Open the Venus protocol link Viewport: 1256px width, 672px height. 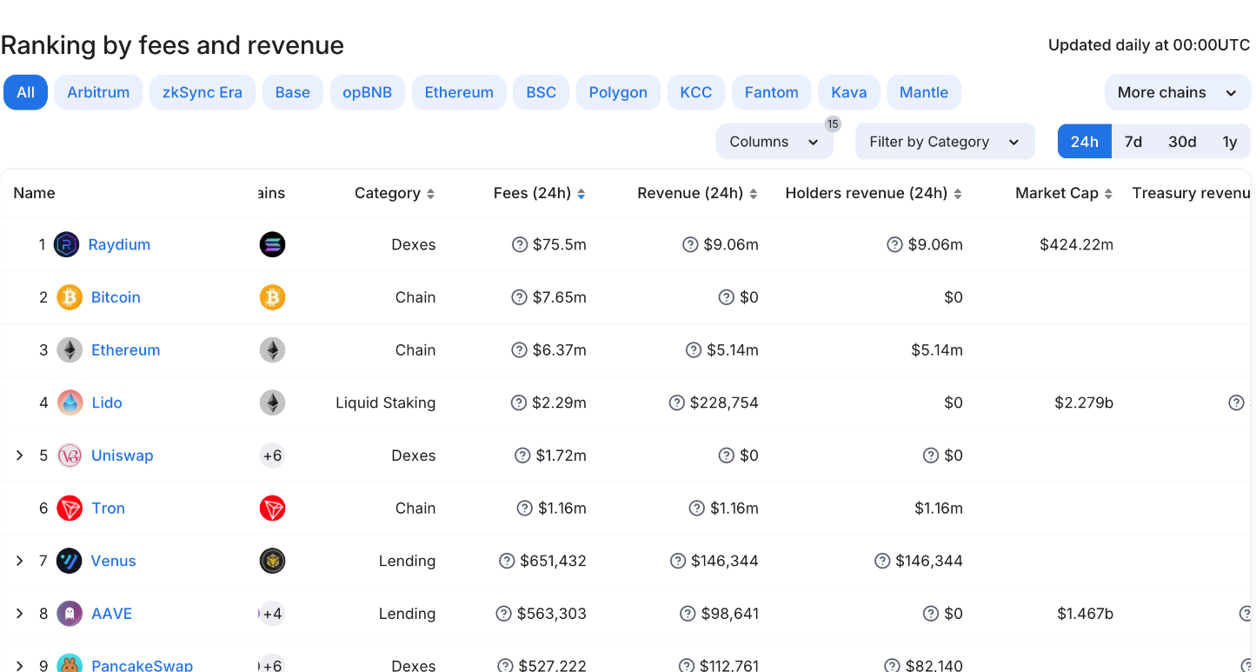click(x=113, y=561)
